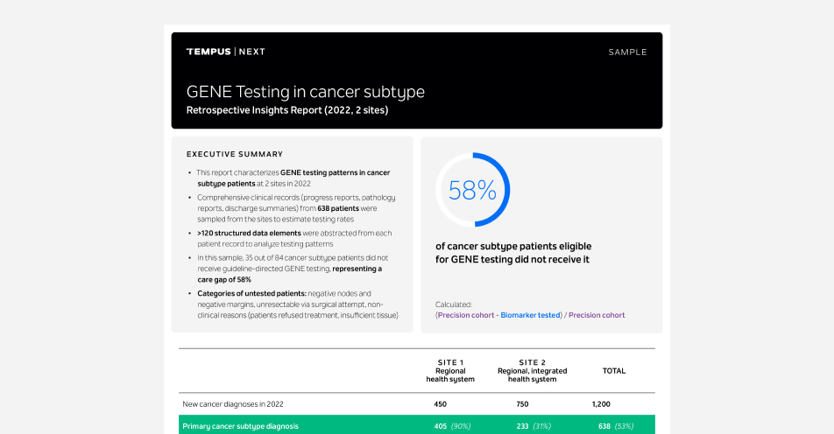
Task: Click the Retrospective Insights Report subtitle
Action: tap(286, 110)
